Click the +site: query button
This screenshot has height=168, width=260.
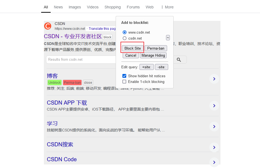[x=147, y=67]
